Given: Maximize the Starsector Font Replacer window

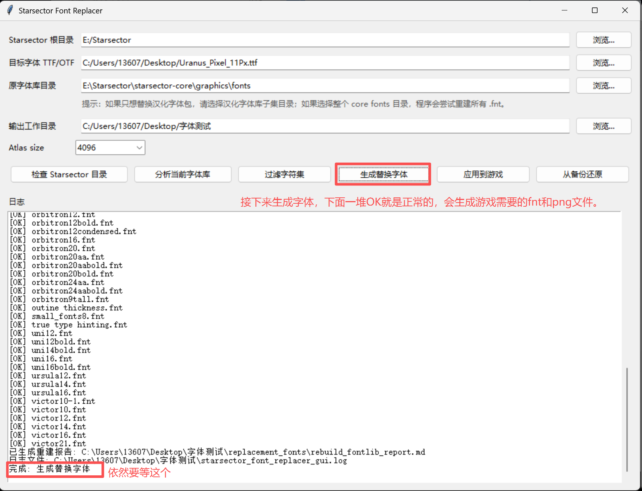Looking at the screenshot, I should (x=595, y=10).
